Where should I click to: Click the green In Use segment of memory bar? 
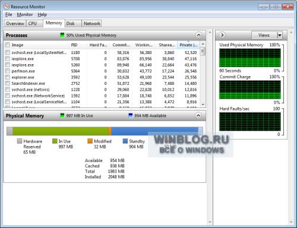[61, 131]
